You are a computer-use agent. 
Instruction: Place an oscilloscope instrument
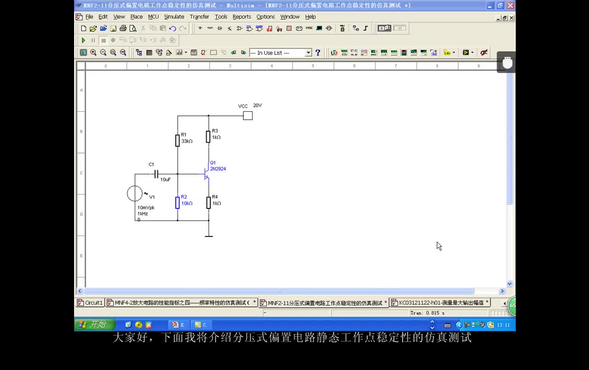pos(364,52)
